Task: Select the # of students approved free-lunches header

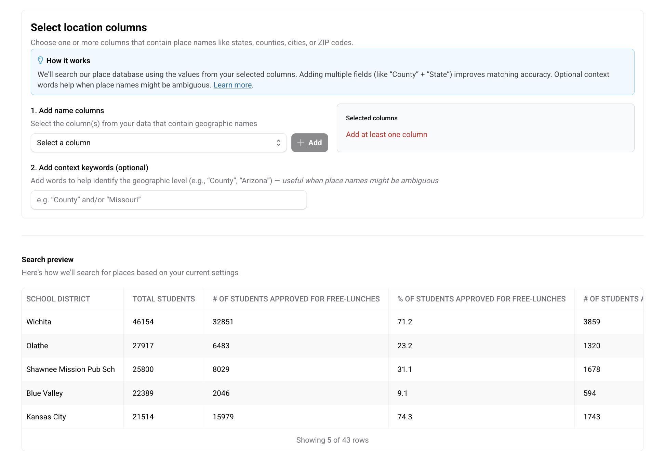Action: coord(296,299)
